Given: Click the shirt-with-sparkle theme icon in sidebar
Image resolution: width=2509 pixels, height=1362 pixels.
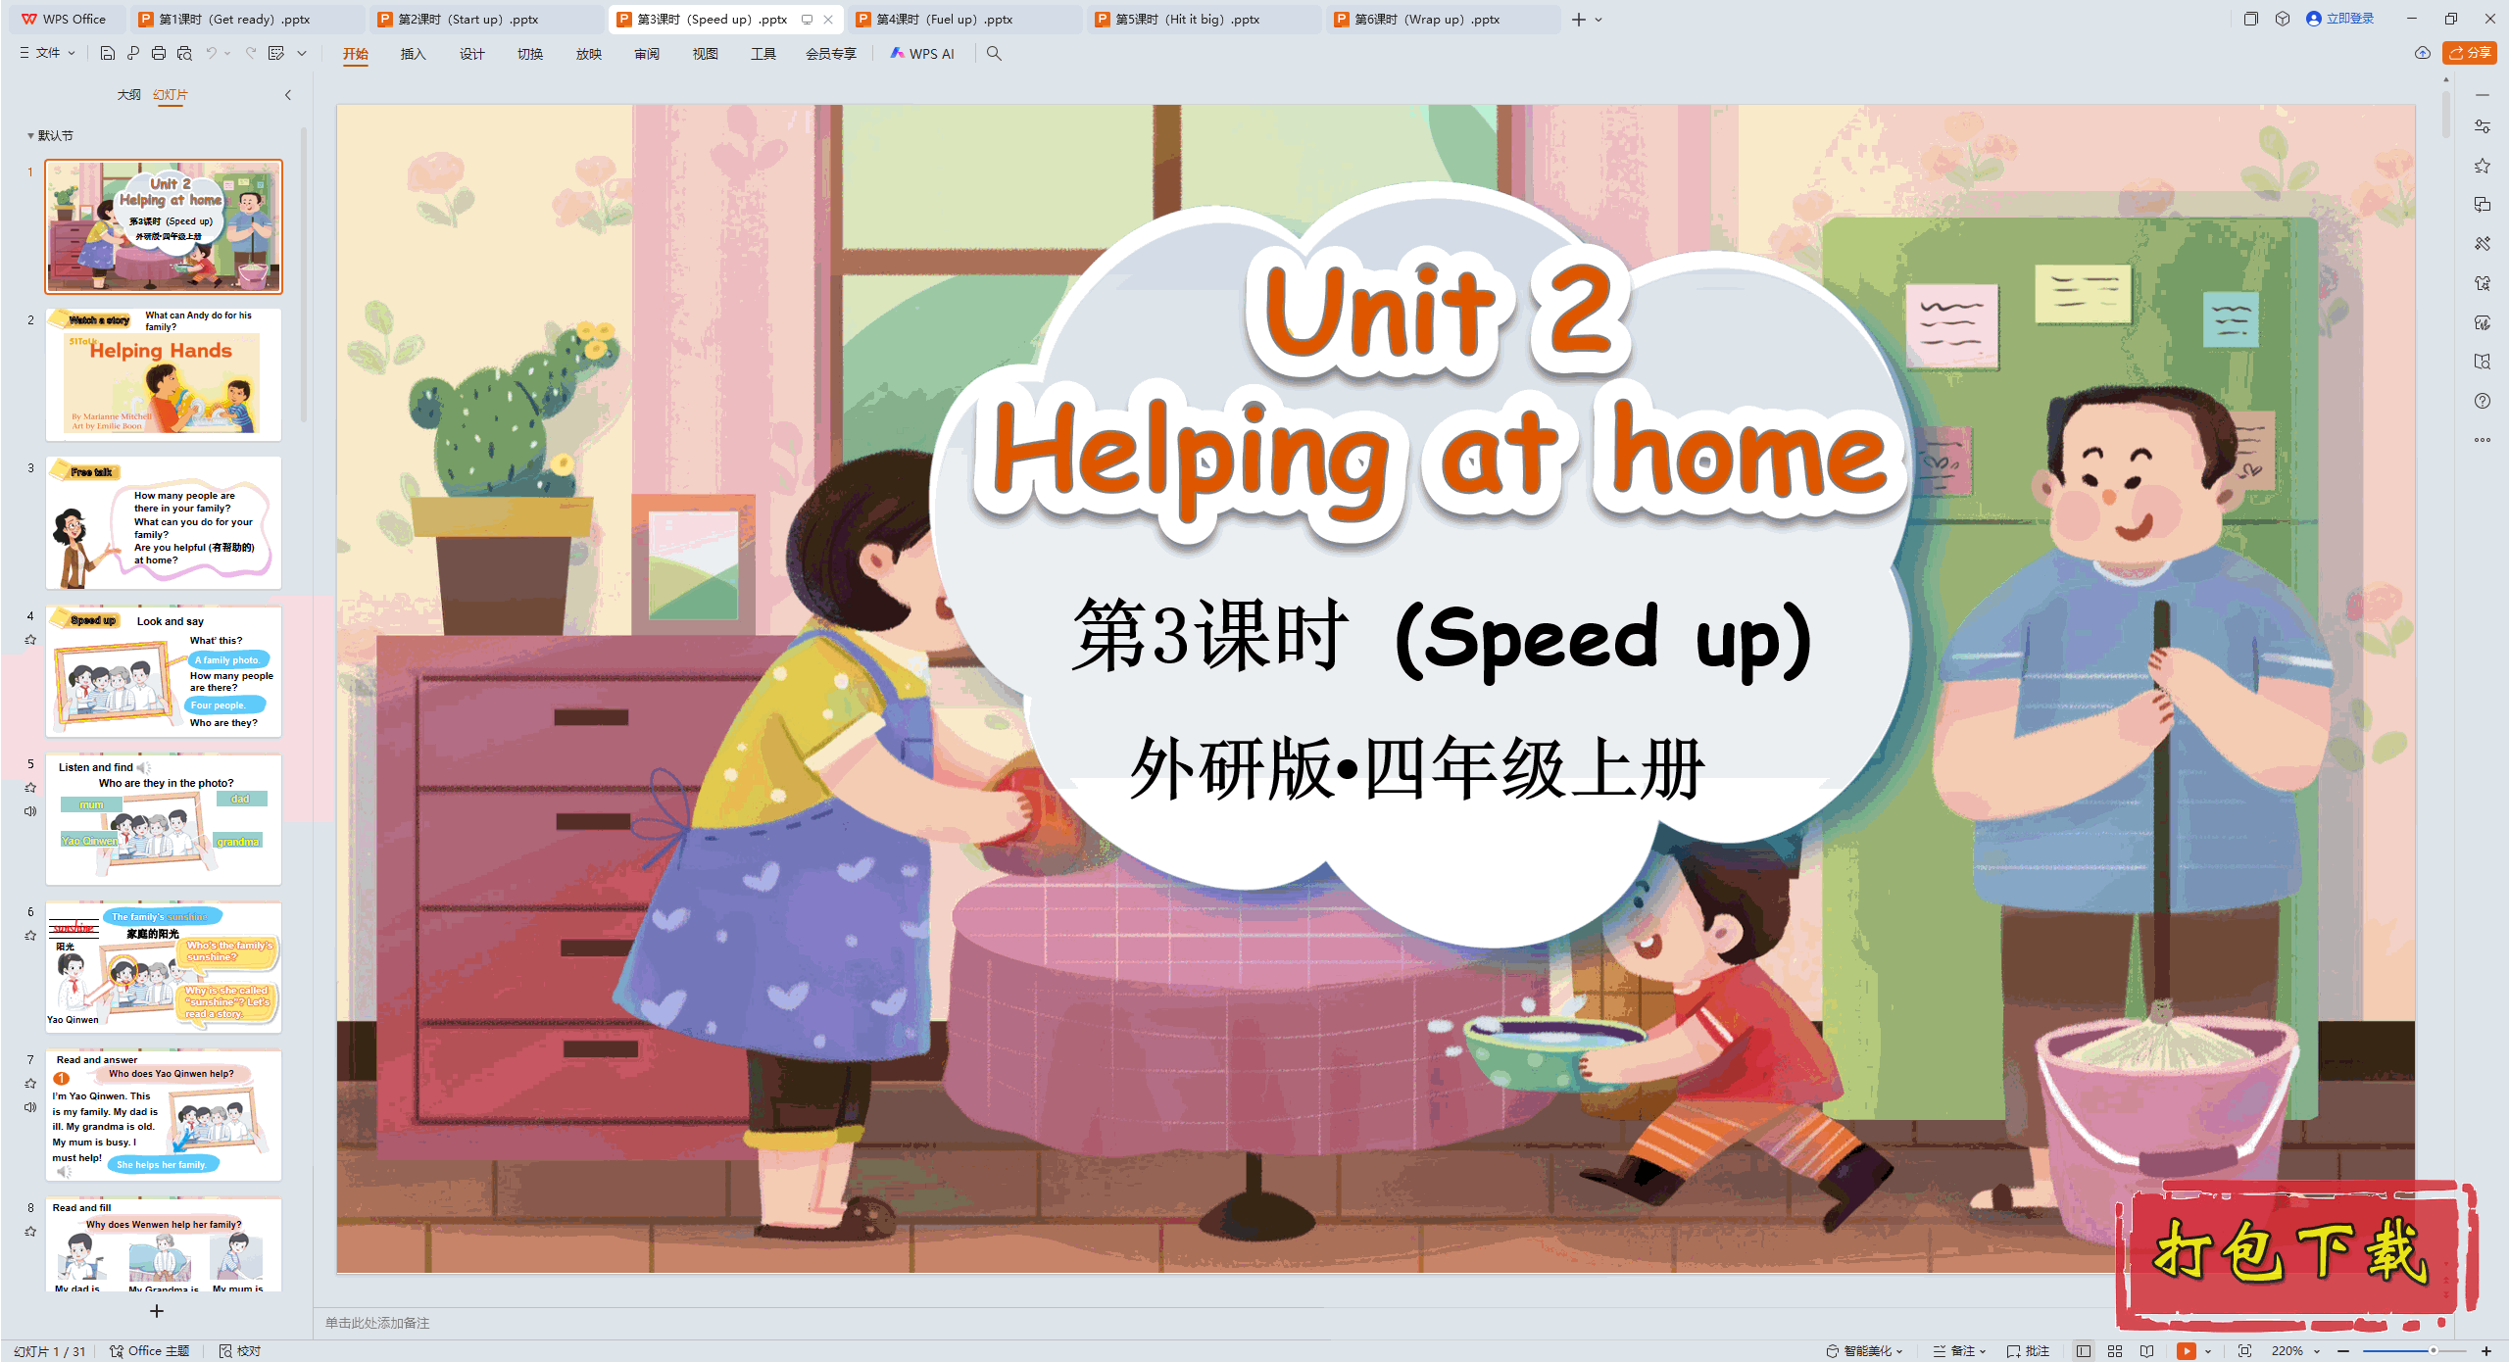Looking at the screenshot, I should 2482,283.
